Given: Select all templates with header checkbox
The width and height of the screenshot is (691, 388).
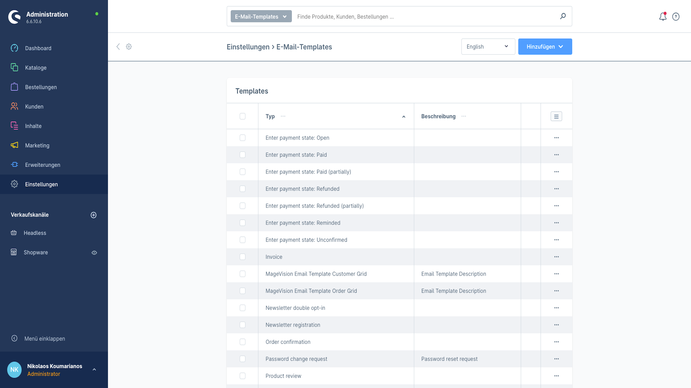Looking at the screenshot, I should (x=243, y=116).
